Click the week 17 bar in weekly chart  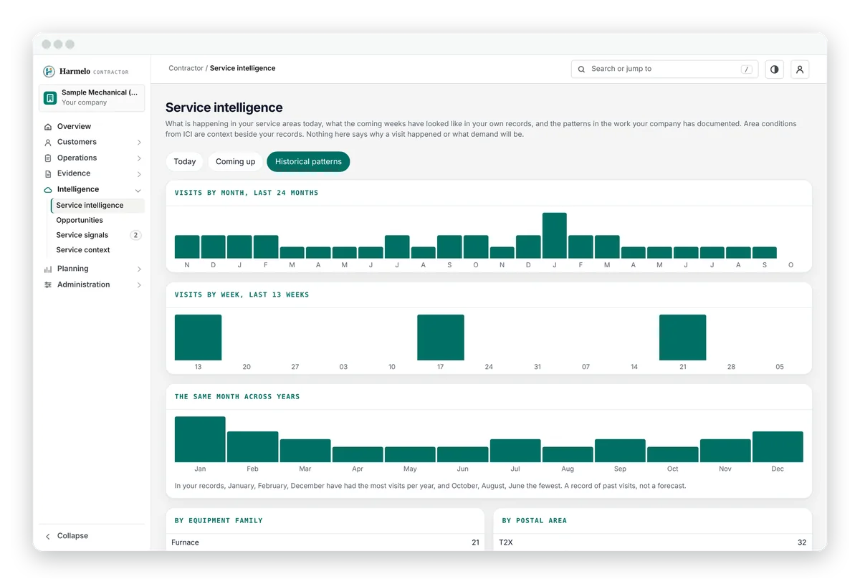(x=441, y=338)
